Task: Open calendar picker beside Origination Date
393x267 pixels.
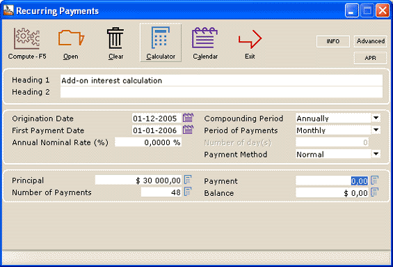Action: (188, 118)
